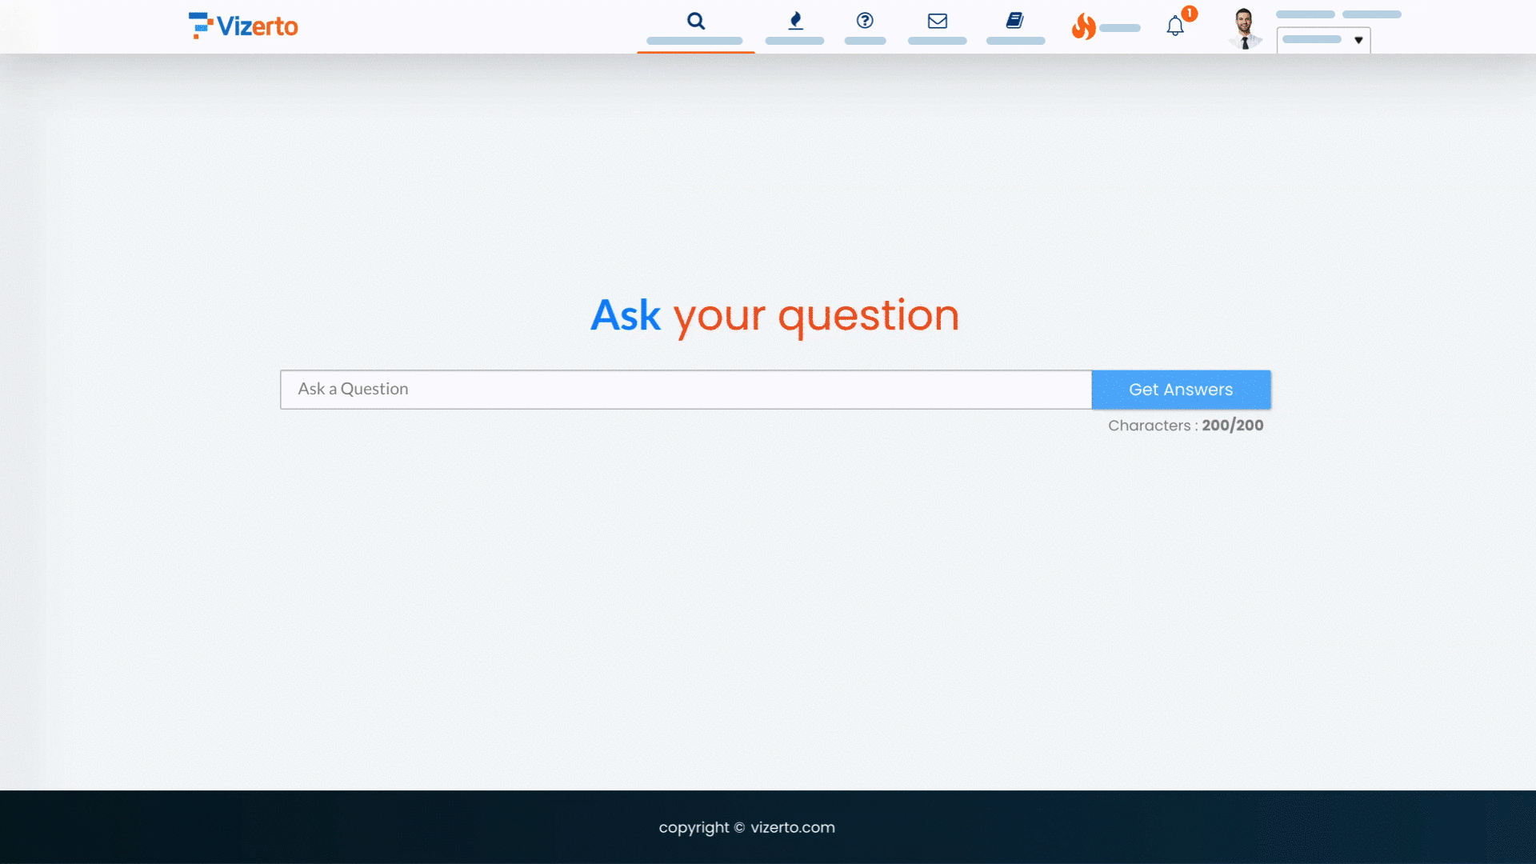Image resolution: width=1536 pixels, height=864 pixels.
Task: Click label bar under question mark icon
Action: click(x=865, y=41)
